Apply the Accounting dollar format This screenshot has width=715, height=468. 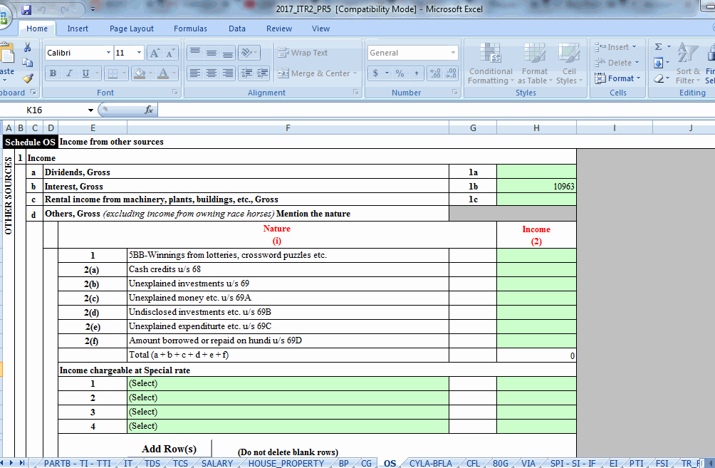tap(375, 73)
